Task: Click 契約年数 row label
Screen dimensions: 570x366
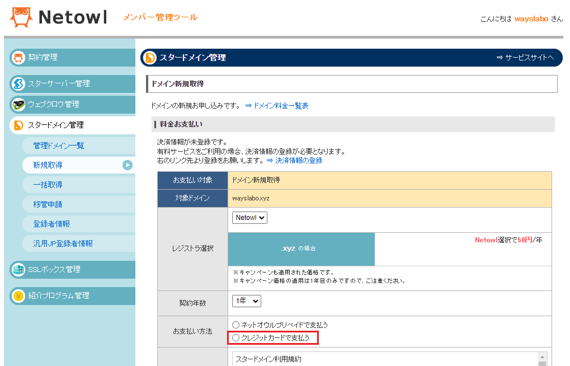Action: pyautogui.click(x=192, y=303)
